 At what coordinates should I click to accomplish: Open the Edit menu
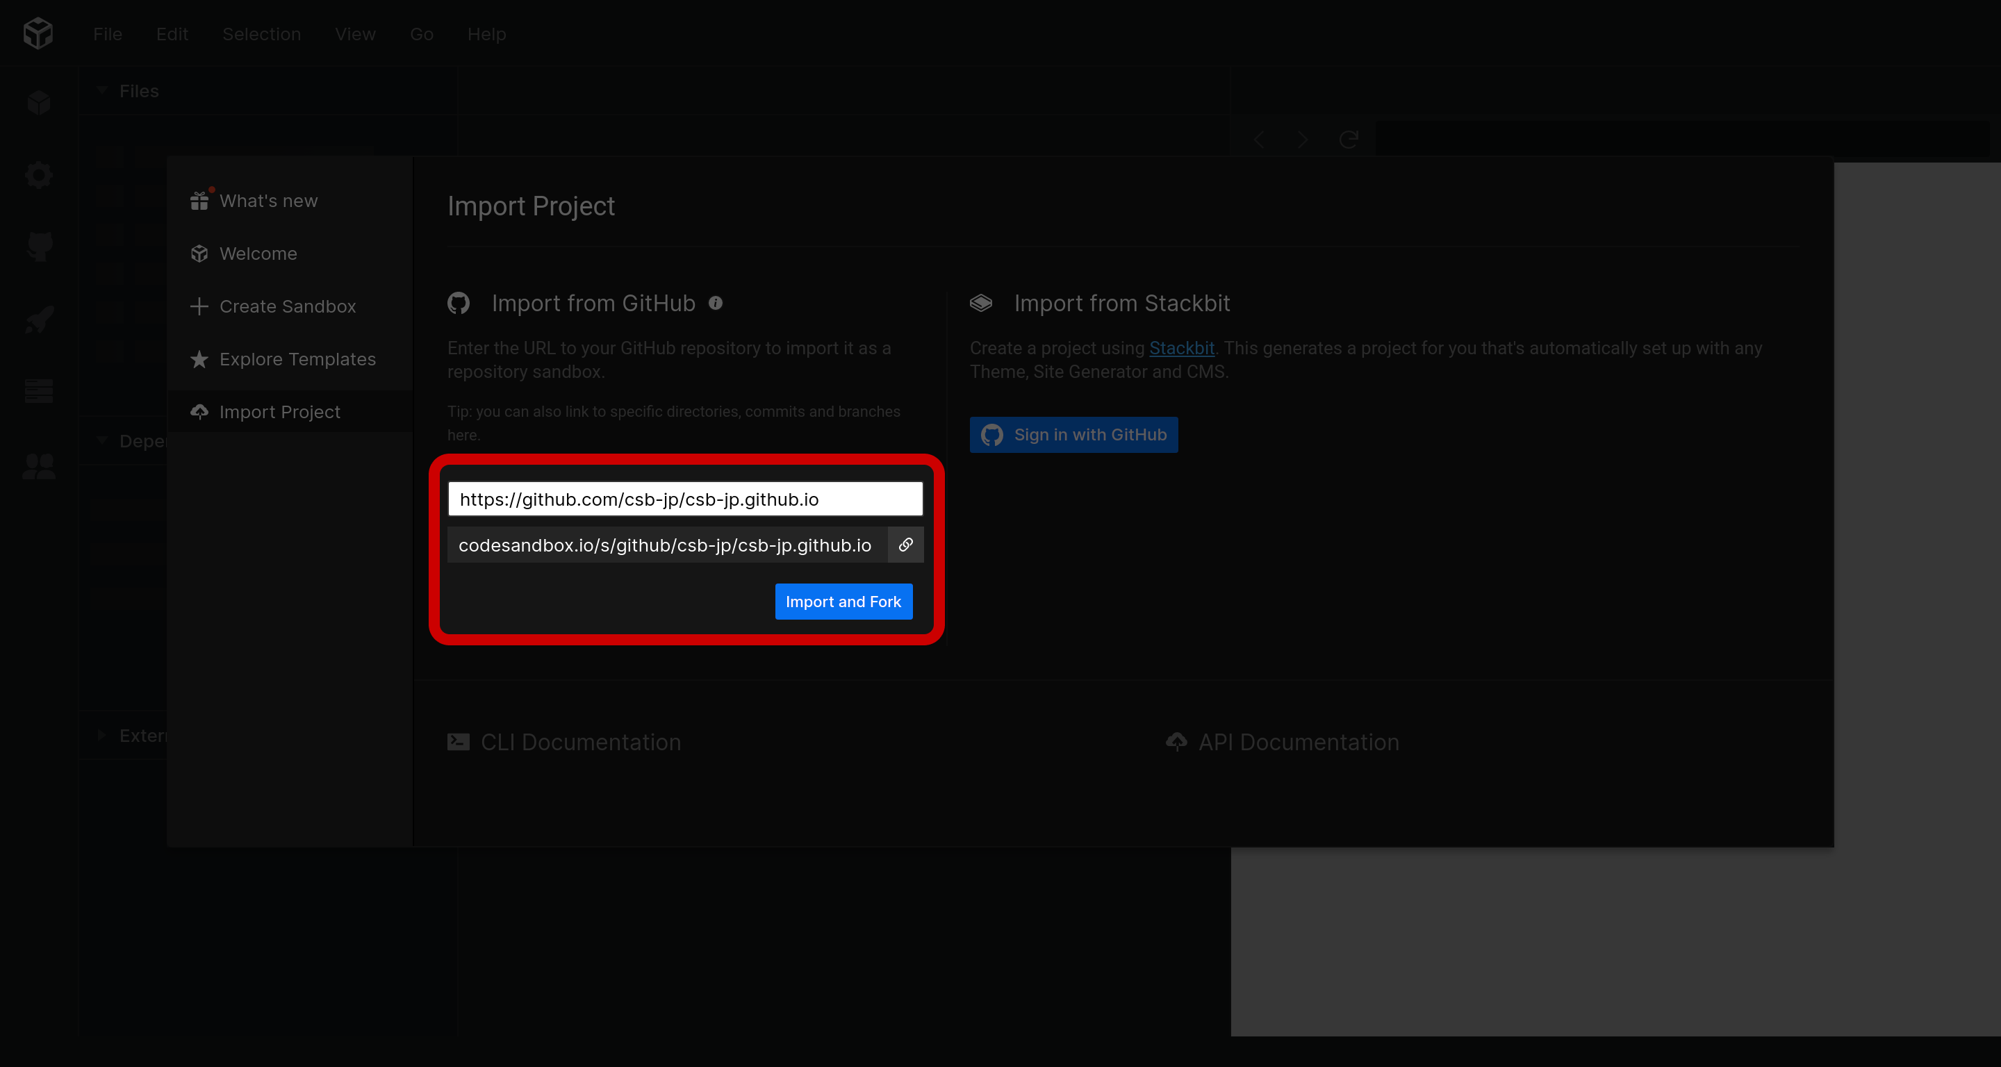pos(172,34)
